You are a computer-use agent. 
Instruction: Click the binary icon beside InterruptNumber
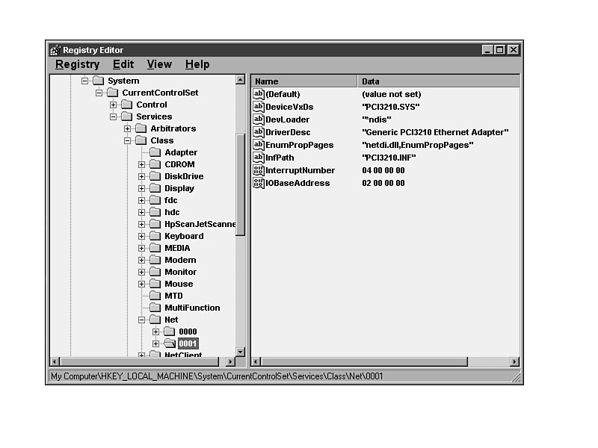[259, 170]
